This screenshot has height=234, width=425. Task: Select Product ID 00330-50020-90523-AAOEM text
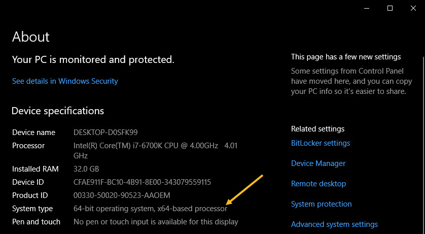(x=128, y=195)
